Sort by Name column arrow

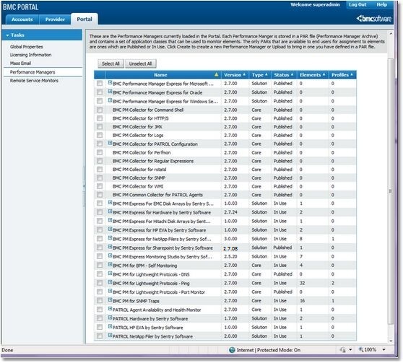click(x=217, y=75)
